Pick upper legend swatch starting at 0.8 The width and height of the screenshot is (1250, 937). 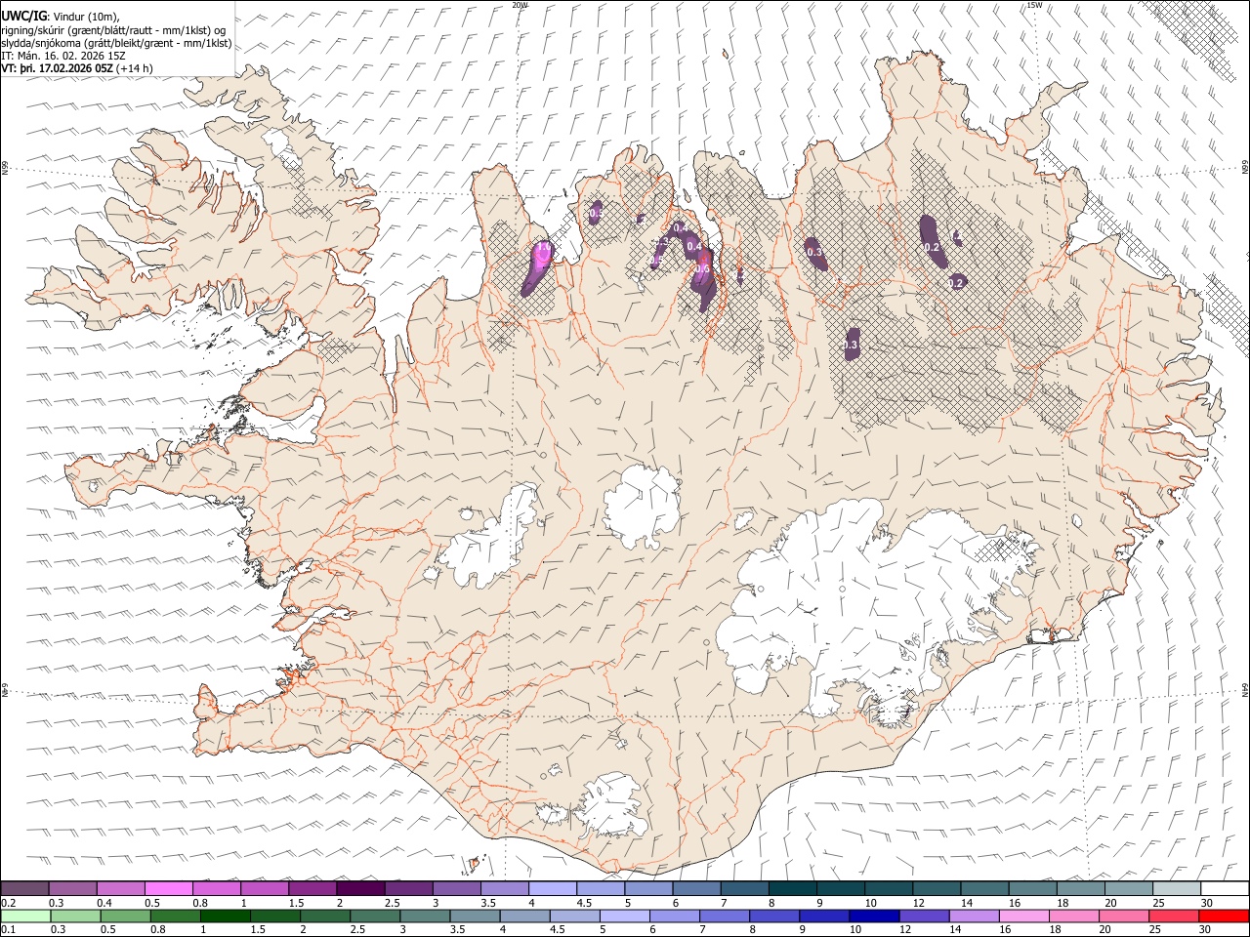[x=217, y=888]
